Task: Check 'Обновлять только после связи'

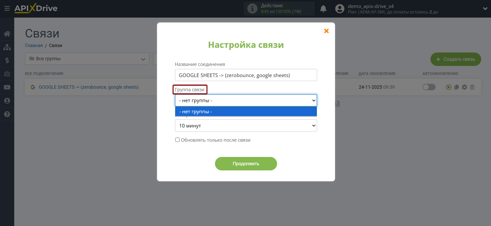Action: click(x=177, y=140)
